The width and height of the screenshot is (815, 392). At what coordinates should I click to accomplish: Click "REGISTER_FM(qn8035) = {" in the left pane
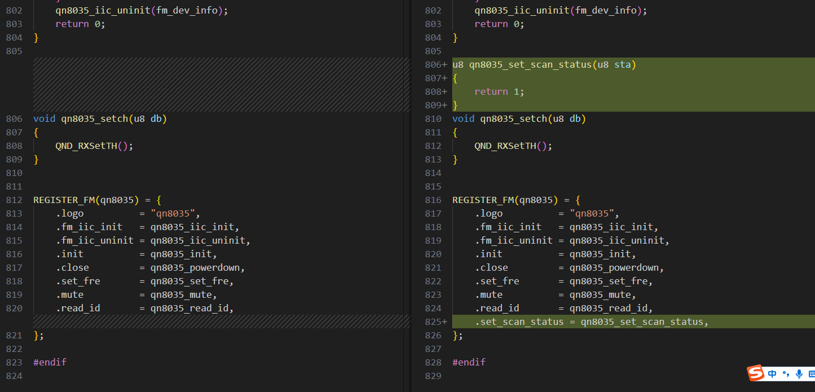pos(97,200)
